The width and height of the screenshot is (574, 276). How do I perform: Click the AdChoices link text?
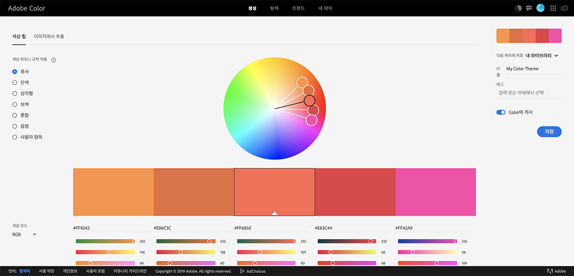(256, 271)
